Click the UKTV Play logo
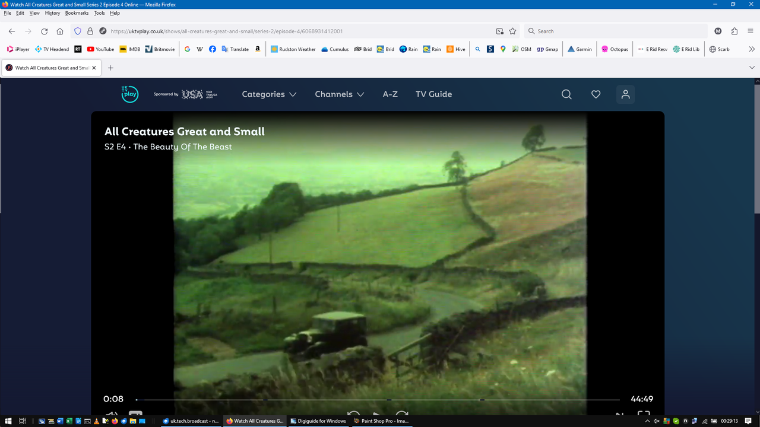Viewport: 760px width, 427px height. point(129,94)
